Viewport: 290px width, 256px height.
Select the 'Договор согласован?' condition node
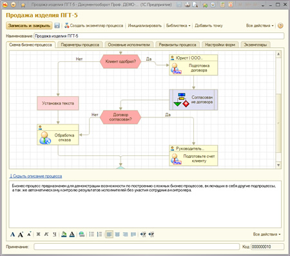click(121, 117)
